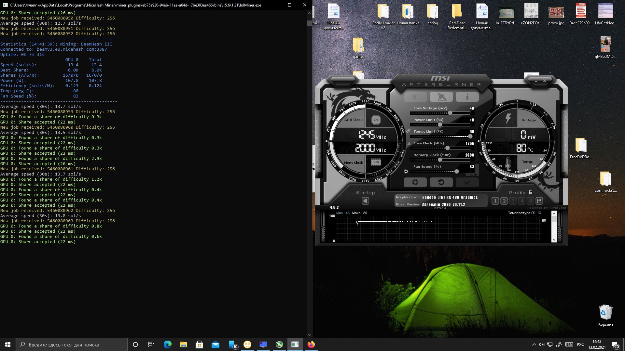Click the Core Clock value 1266
This screenshot has height=351, width=625.
[x=470, y=143]
